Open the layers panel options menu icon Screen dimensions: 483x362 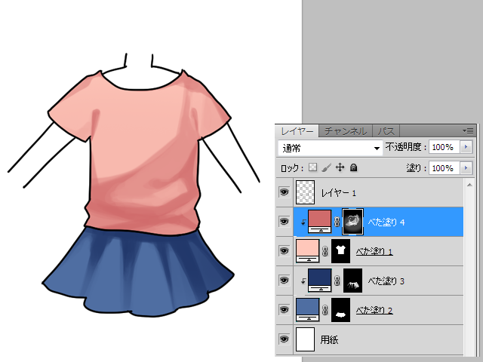(x=468, y=130)
